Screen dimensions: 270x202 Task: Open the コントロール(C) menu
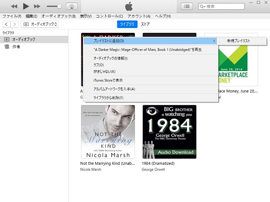pyautogui.click(x=109, y=16)
